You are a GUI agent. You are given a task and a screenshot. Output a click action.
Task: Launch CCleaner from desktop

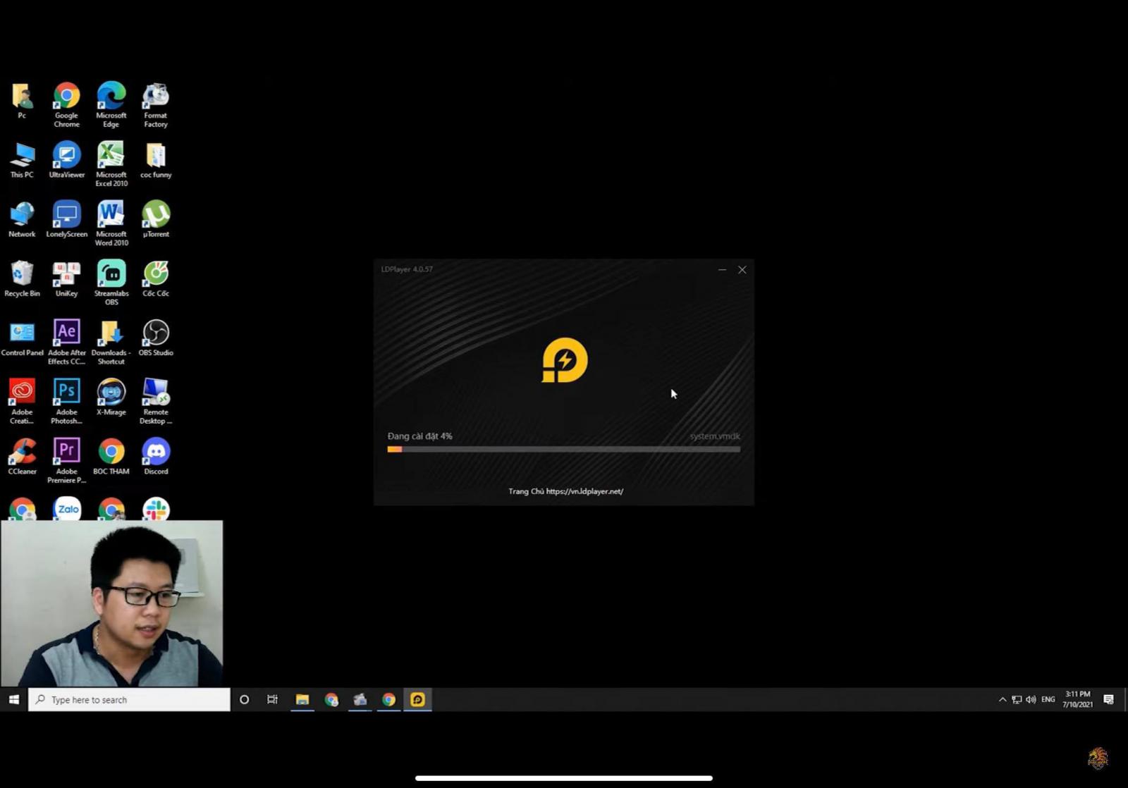pos(22,456)
